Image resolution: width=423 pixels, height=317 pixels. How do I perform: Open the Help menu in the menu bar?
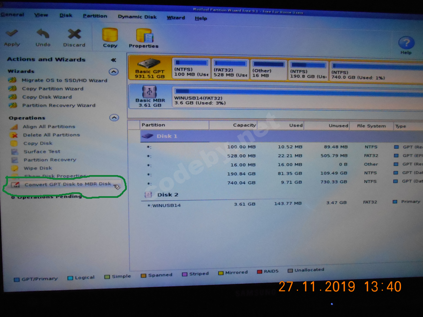click(201, 18)
